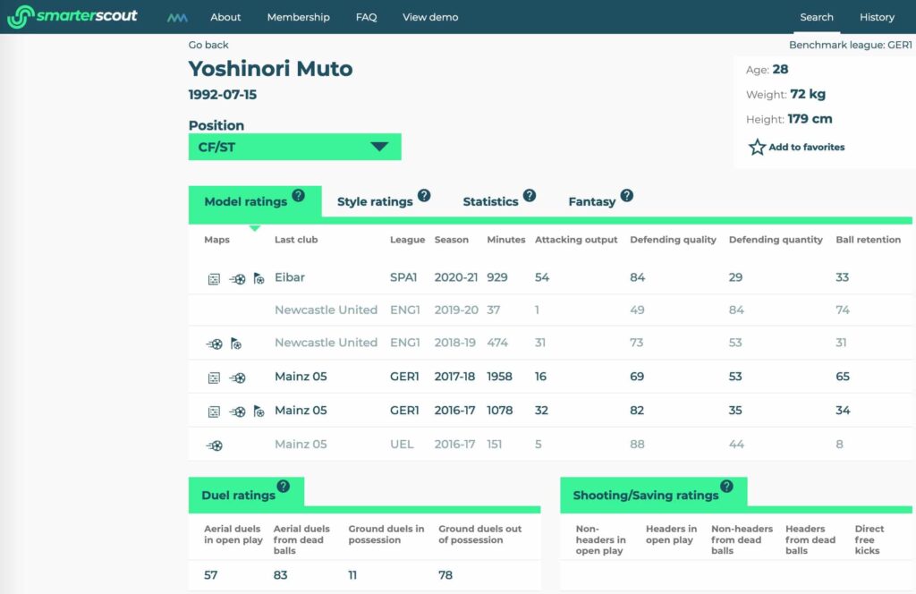The width and height of the screenshot is (916, 594).
Task: Open grid map icon for Mainz GER1 2016-17
Action: click(214, 412)
